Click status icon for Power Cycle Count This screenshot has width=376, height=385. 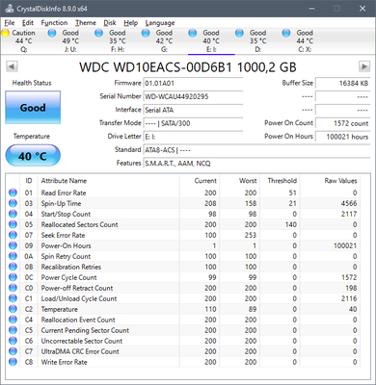(13, 277)
